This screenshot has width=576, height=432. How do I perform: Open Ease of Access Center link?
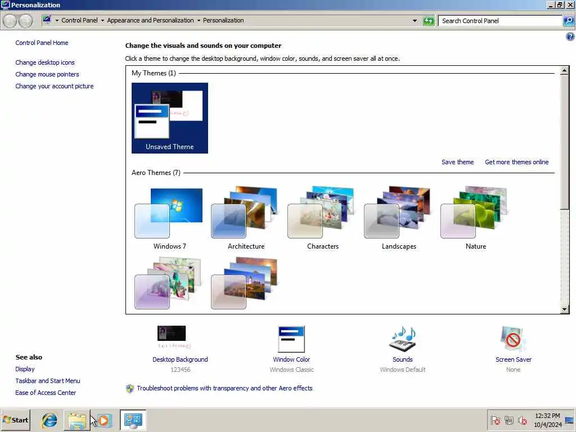[46, 393]
